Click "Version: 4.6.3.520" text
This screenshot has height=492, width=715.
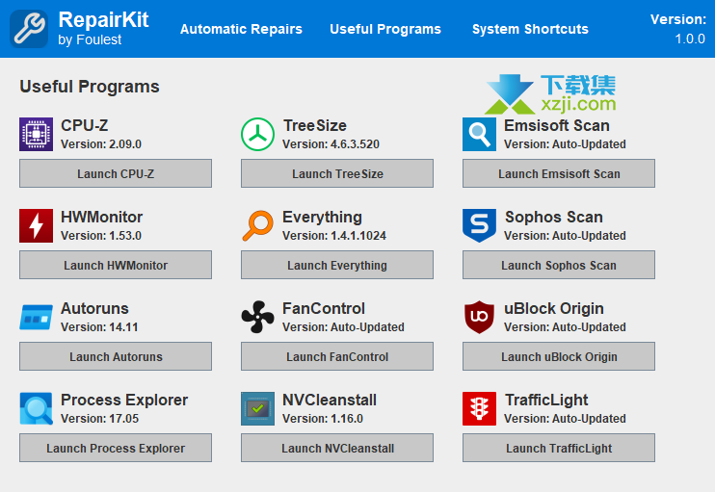pos(331,144)
